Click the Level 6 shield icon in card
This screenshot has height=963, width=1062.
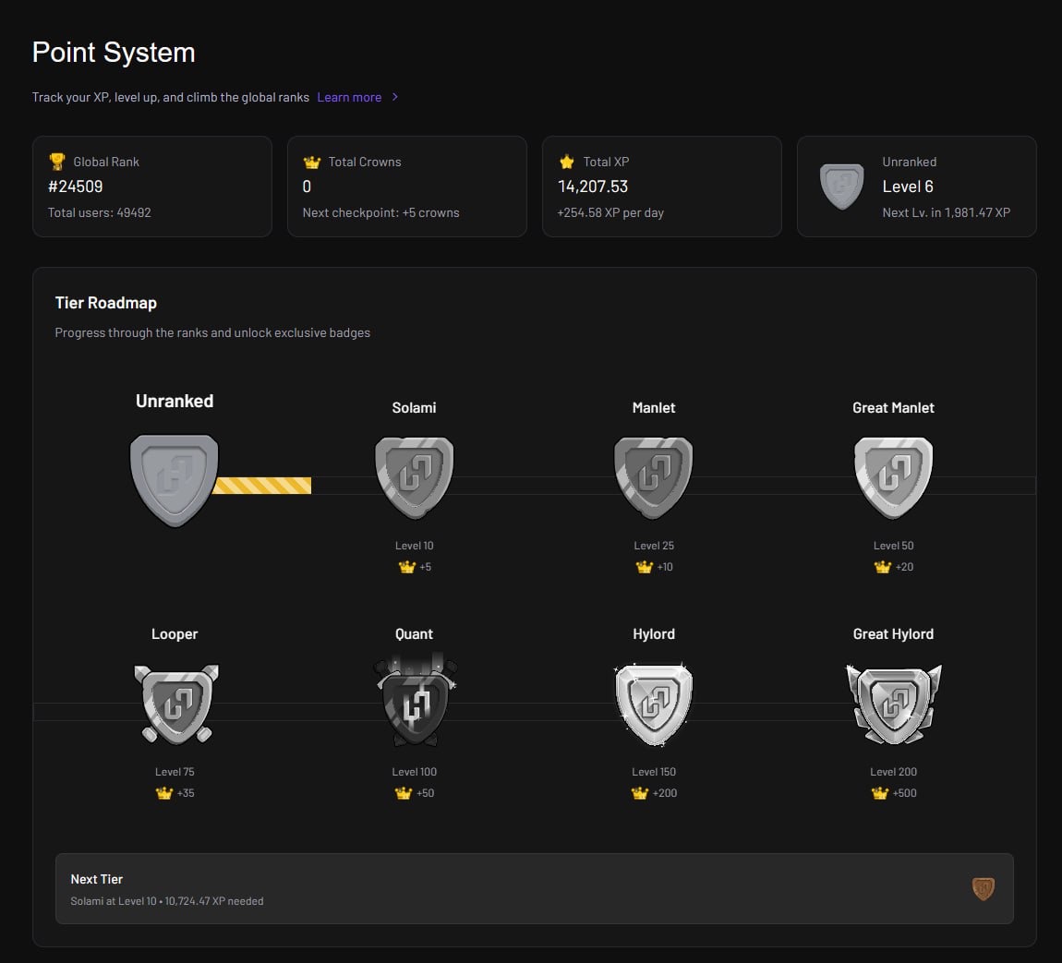[841, 187]
